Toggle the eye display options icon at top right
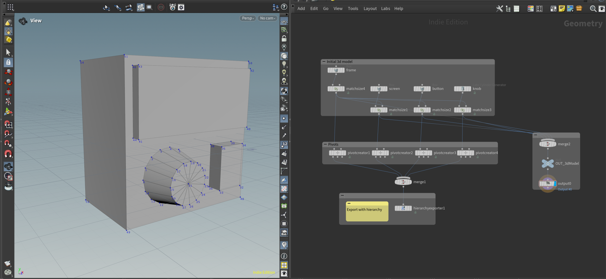 coord(602,9)
